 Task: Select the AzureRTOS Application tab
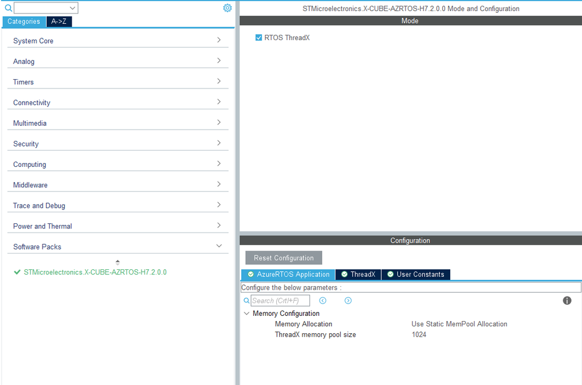coord(288,274)
